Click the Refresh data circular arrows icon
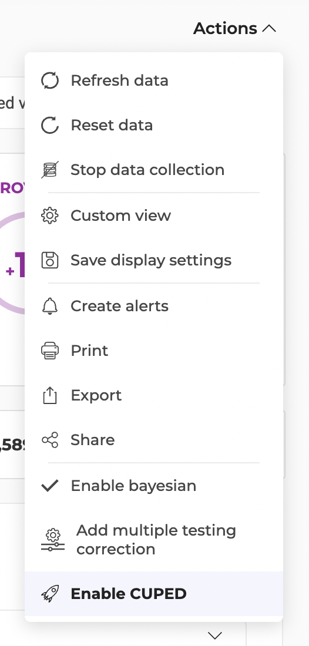 coord(50,80)
